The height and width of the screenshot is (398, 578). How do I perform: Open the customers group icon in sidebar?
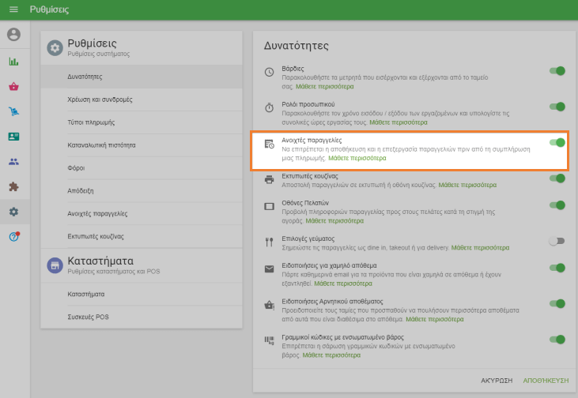click(x=13, y=162)
